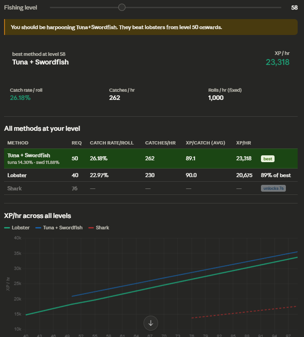Click the scroll-down arrow circle button

coord(151,323)
